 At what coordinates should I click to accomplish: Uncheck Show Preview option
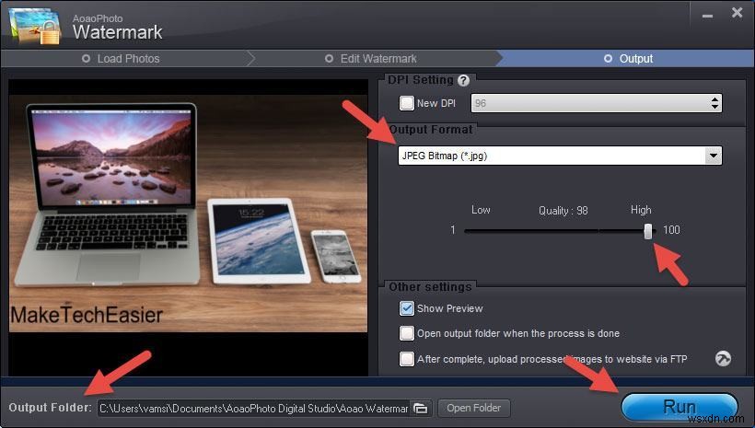pyautogui.click(x=407, y=308)
